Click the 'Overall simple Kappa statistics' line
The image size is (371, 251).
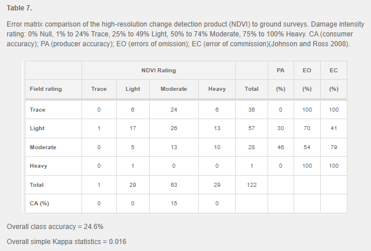[62, 241]
